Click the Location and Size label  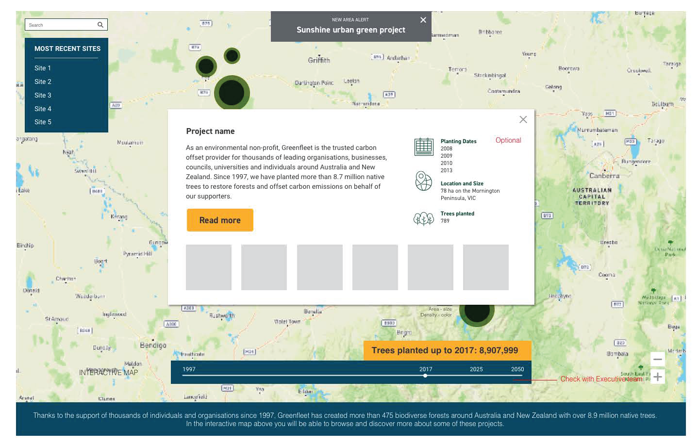pyautogui.click(x=462, y=183)
